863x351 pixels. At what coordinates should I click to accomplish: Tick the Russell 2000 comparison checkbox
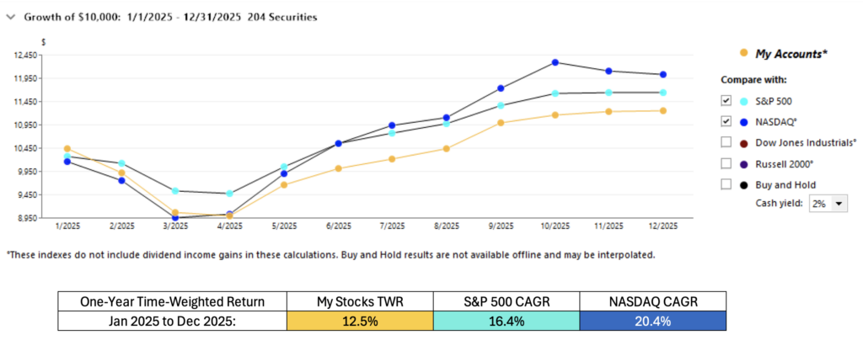(x=726, y=163)
